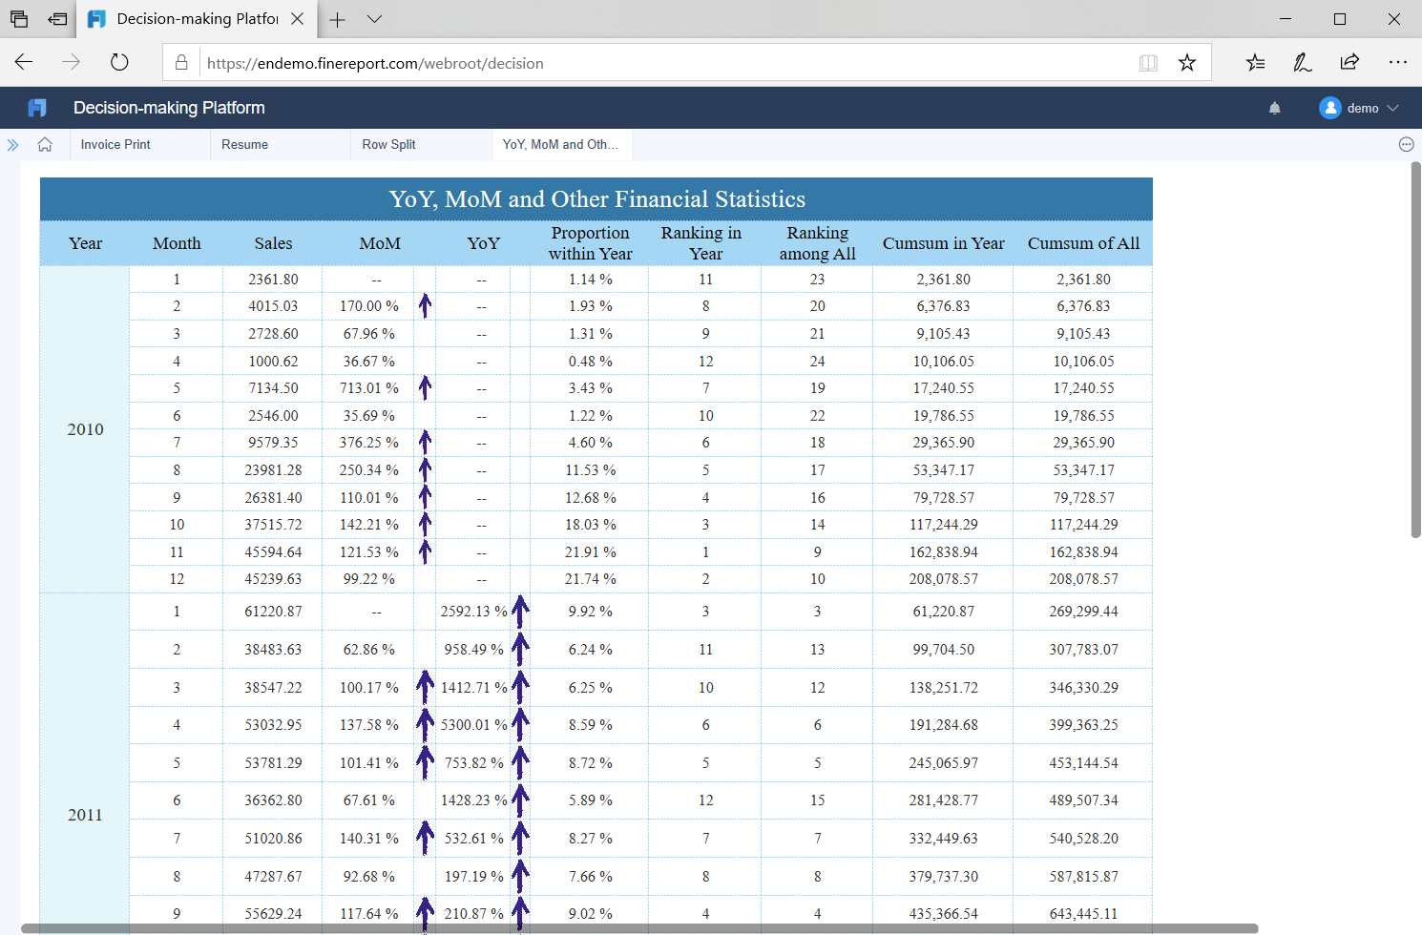Click the site lock icon
Image resolution: width=1422 pixels, height=935 pixels.
point(181,63)
